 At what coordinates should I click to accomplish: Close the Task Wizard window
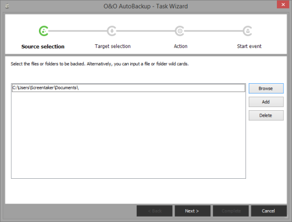click(x=283, y=4)
